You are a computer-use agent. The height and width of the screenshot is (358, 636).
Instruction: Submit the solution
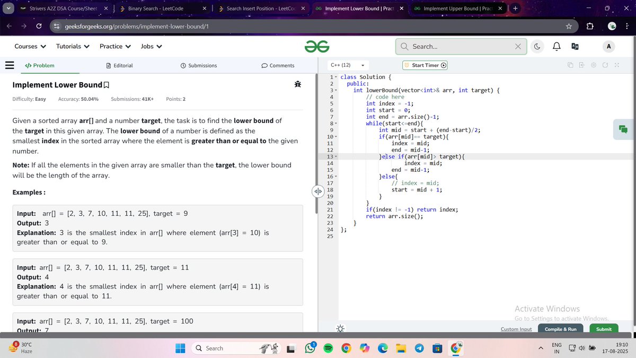pos(604,329)
